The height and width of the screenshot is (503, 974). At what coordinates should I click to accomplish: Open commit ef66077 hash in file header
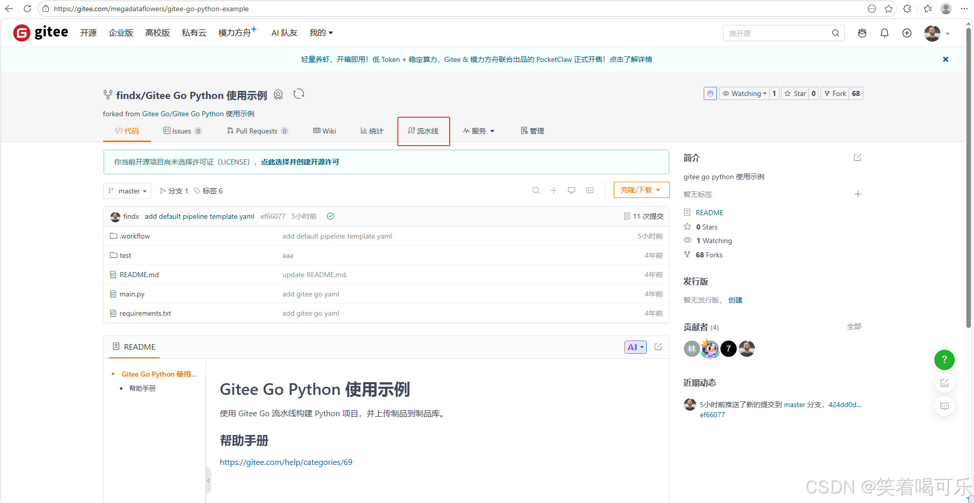[273, 216]
